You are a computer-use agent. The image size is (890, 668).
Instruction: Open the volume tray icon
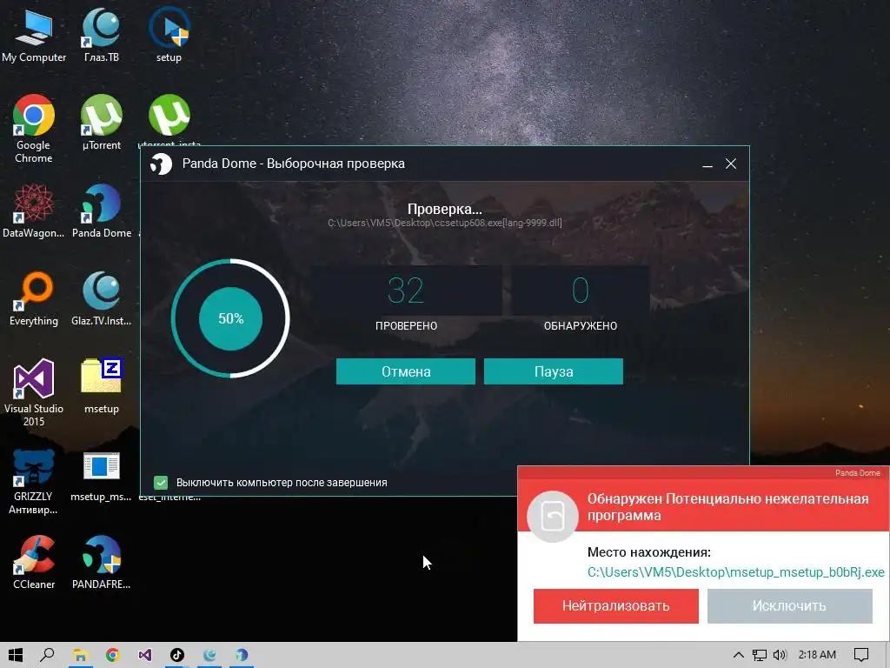[780, 655]
